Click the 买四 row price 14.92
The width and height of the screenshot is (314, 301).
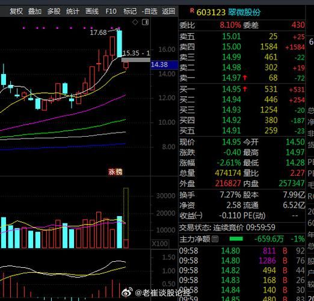(232, 120)
